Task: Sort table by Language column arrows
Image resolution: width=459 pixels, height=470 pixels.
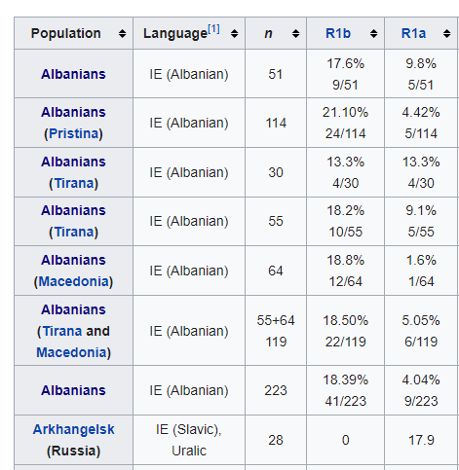Action: coord(234,33)
